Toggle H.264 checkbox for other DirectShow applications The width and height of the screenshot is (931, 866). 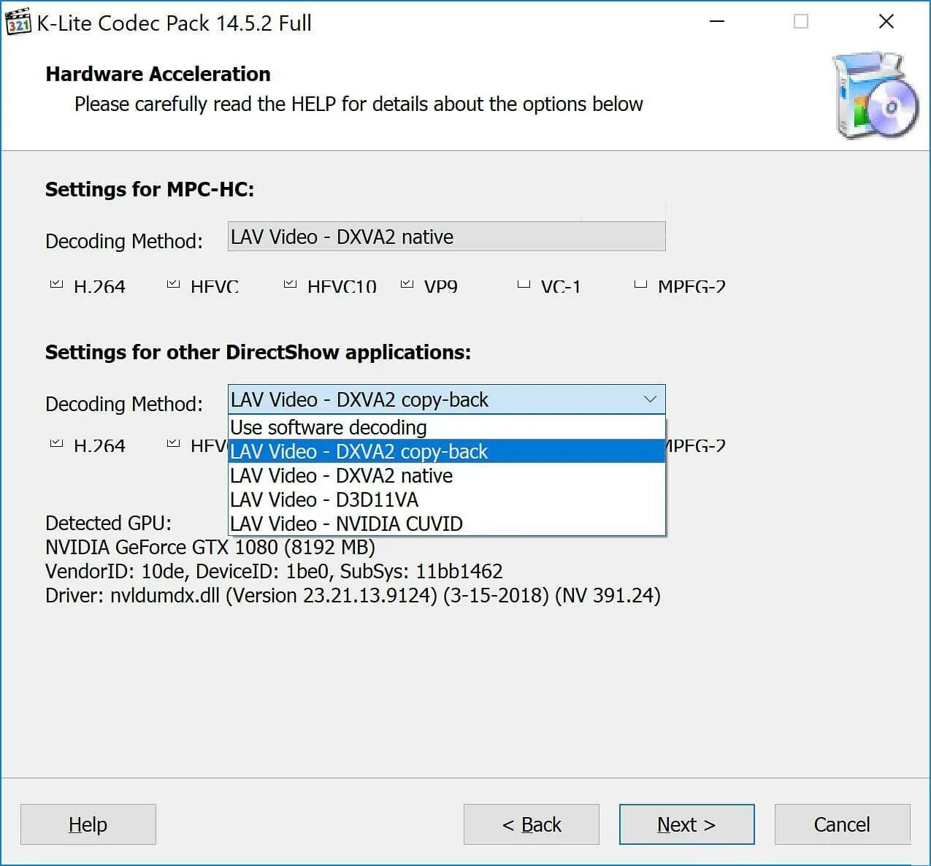click(x=56, y=443)
